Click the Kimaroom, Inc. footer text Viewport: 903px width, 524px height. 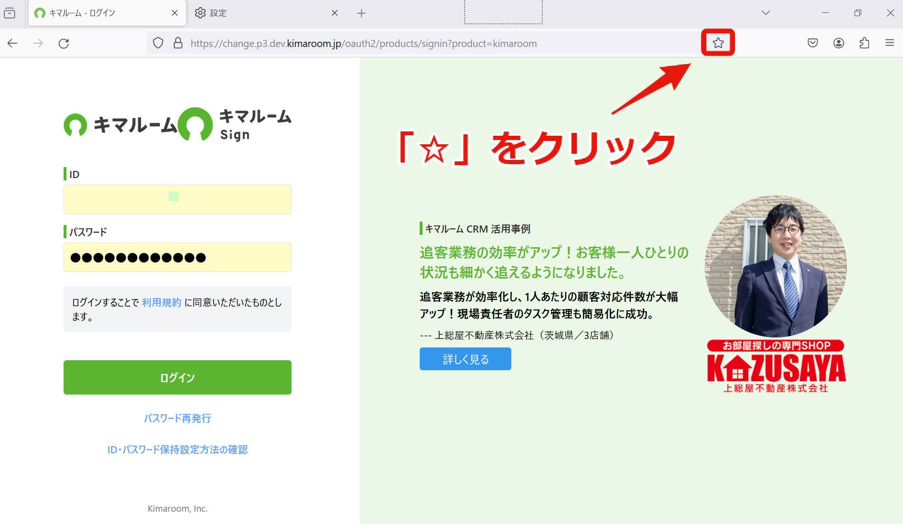178,508
